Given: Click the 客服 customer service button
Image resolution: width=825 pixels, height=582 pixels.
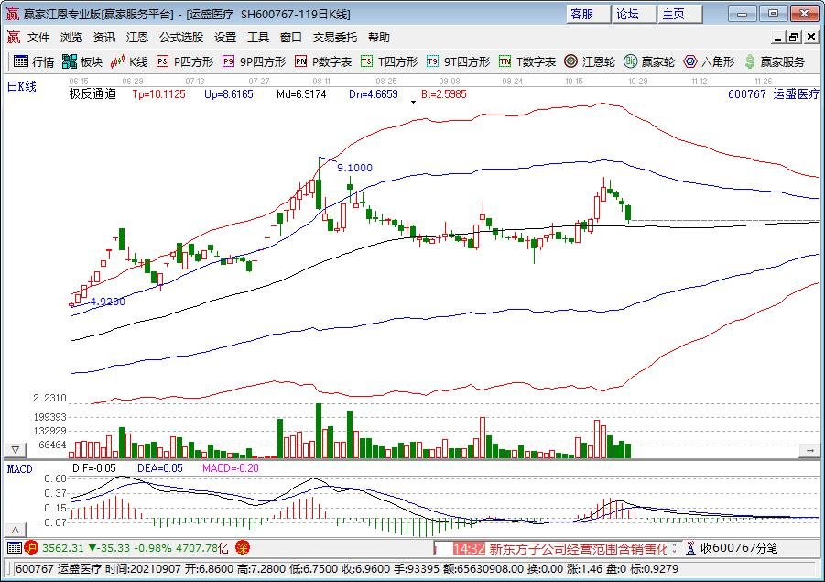Looking at the screenshot, I should point(581,14).
